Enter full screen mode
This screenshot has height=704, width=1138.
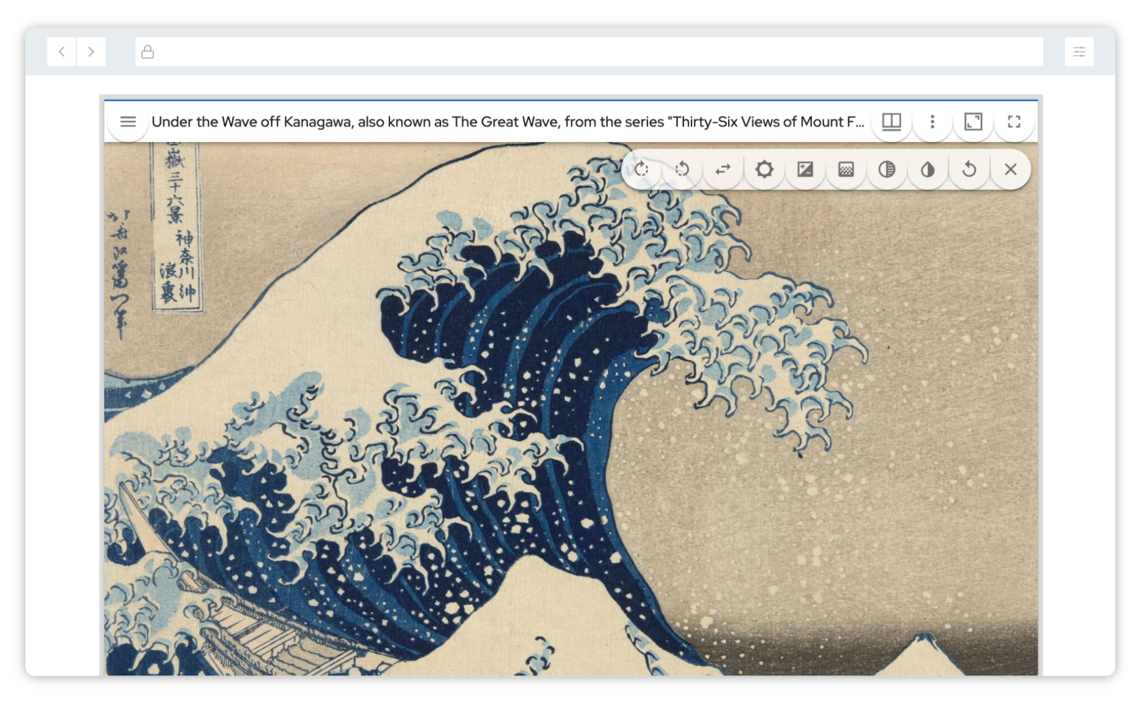1014,122
